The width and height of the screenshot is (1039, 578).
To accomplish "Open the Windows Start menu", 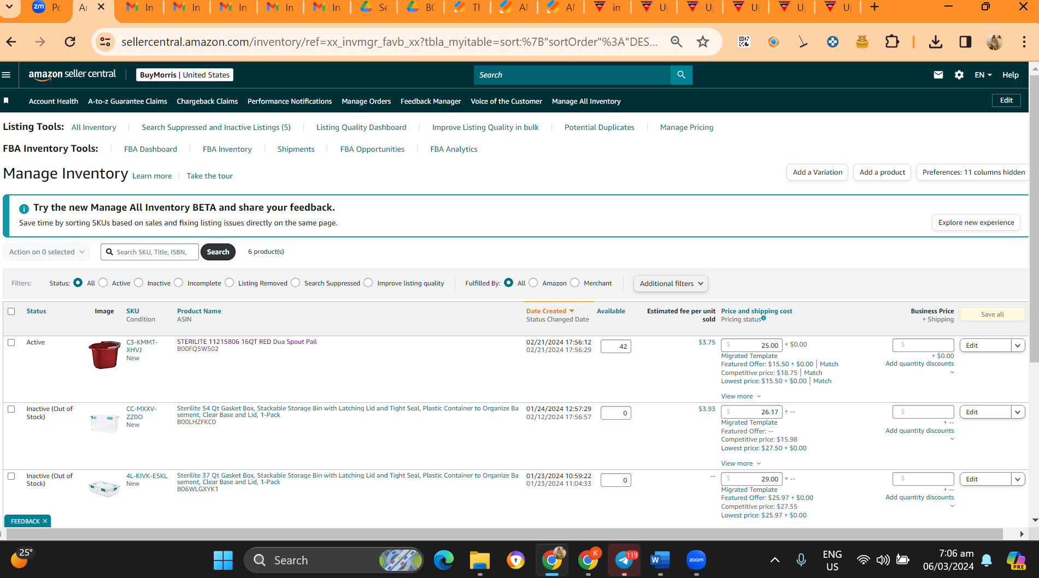I will 223,560.
